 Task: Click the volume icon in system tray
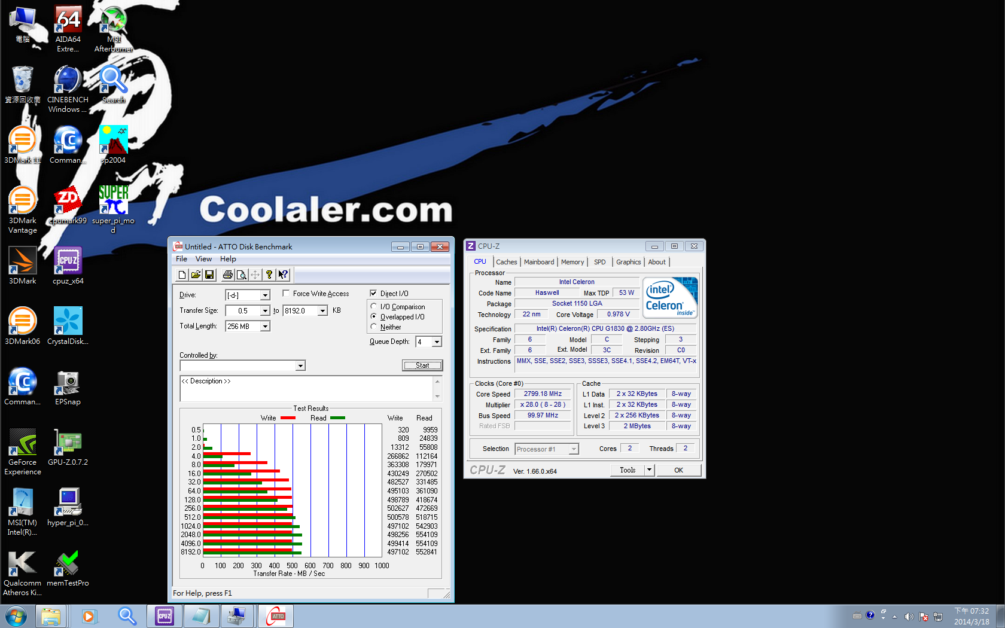point(909,617)
